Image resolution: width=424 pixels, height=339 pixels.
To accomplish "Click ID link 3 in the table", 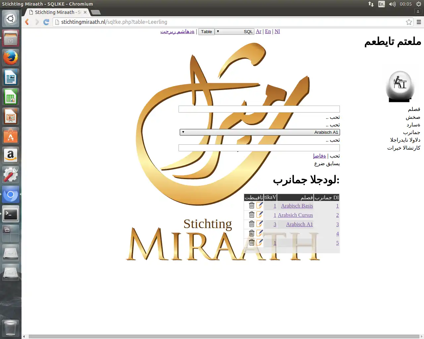I will tap(338, 224).
